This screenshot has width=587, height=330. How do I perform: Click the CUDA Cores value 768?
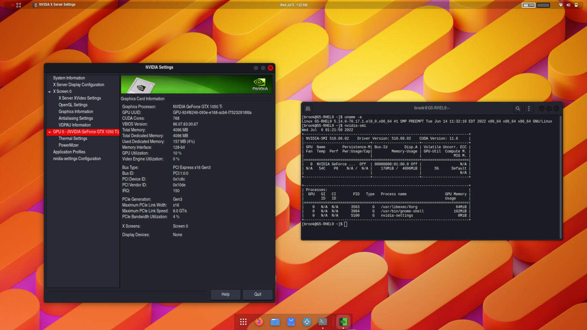pos(176,118)
